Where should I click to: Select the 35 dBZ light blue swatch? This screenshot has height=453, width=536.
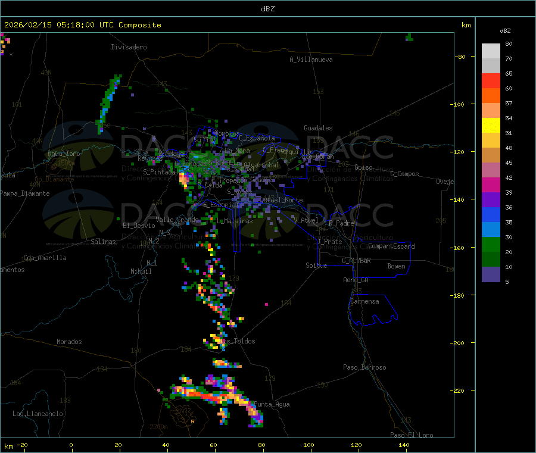point(491,230)
